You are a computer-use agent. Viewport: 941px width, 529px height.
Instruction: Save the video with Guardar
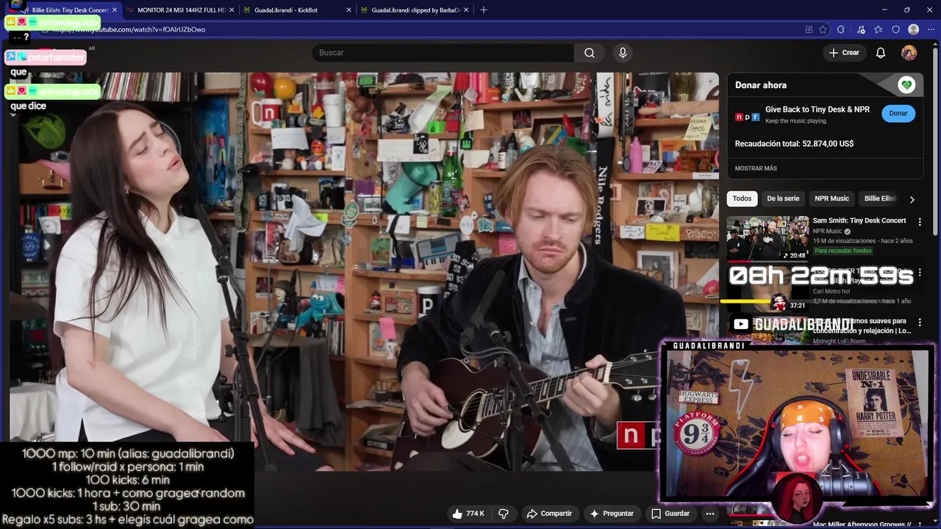pos(670,514)
